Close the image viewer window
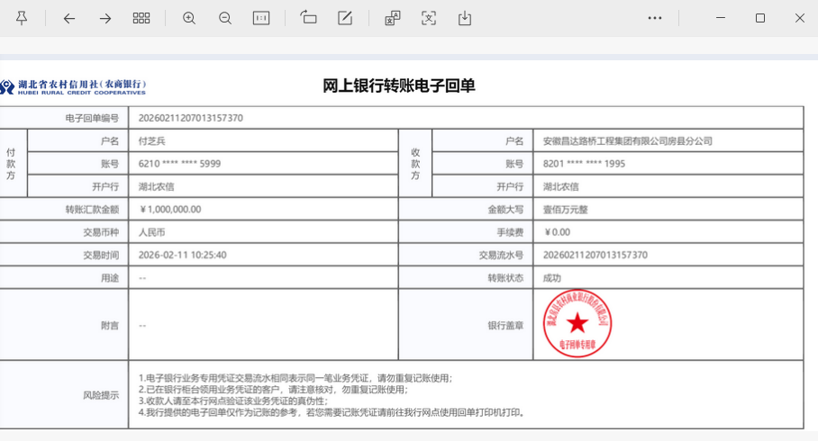 799,18
